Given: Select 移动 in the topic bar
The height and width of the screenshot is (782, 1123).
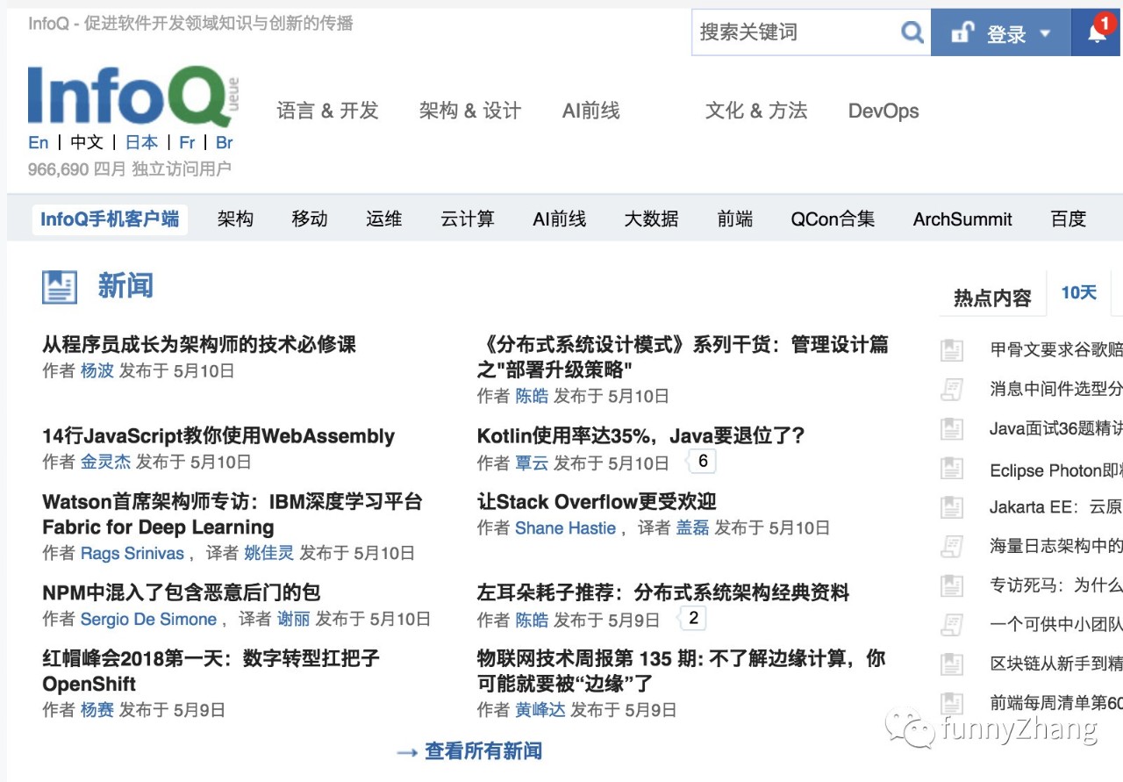Looking at the screenshot, I should [x=310, y=219].
